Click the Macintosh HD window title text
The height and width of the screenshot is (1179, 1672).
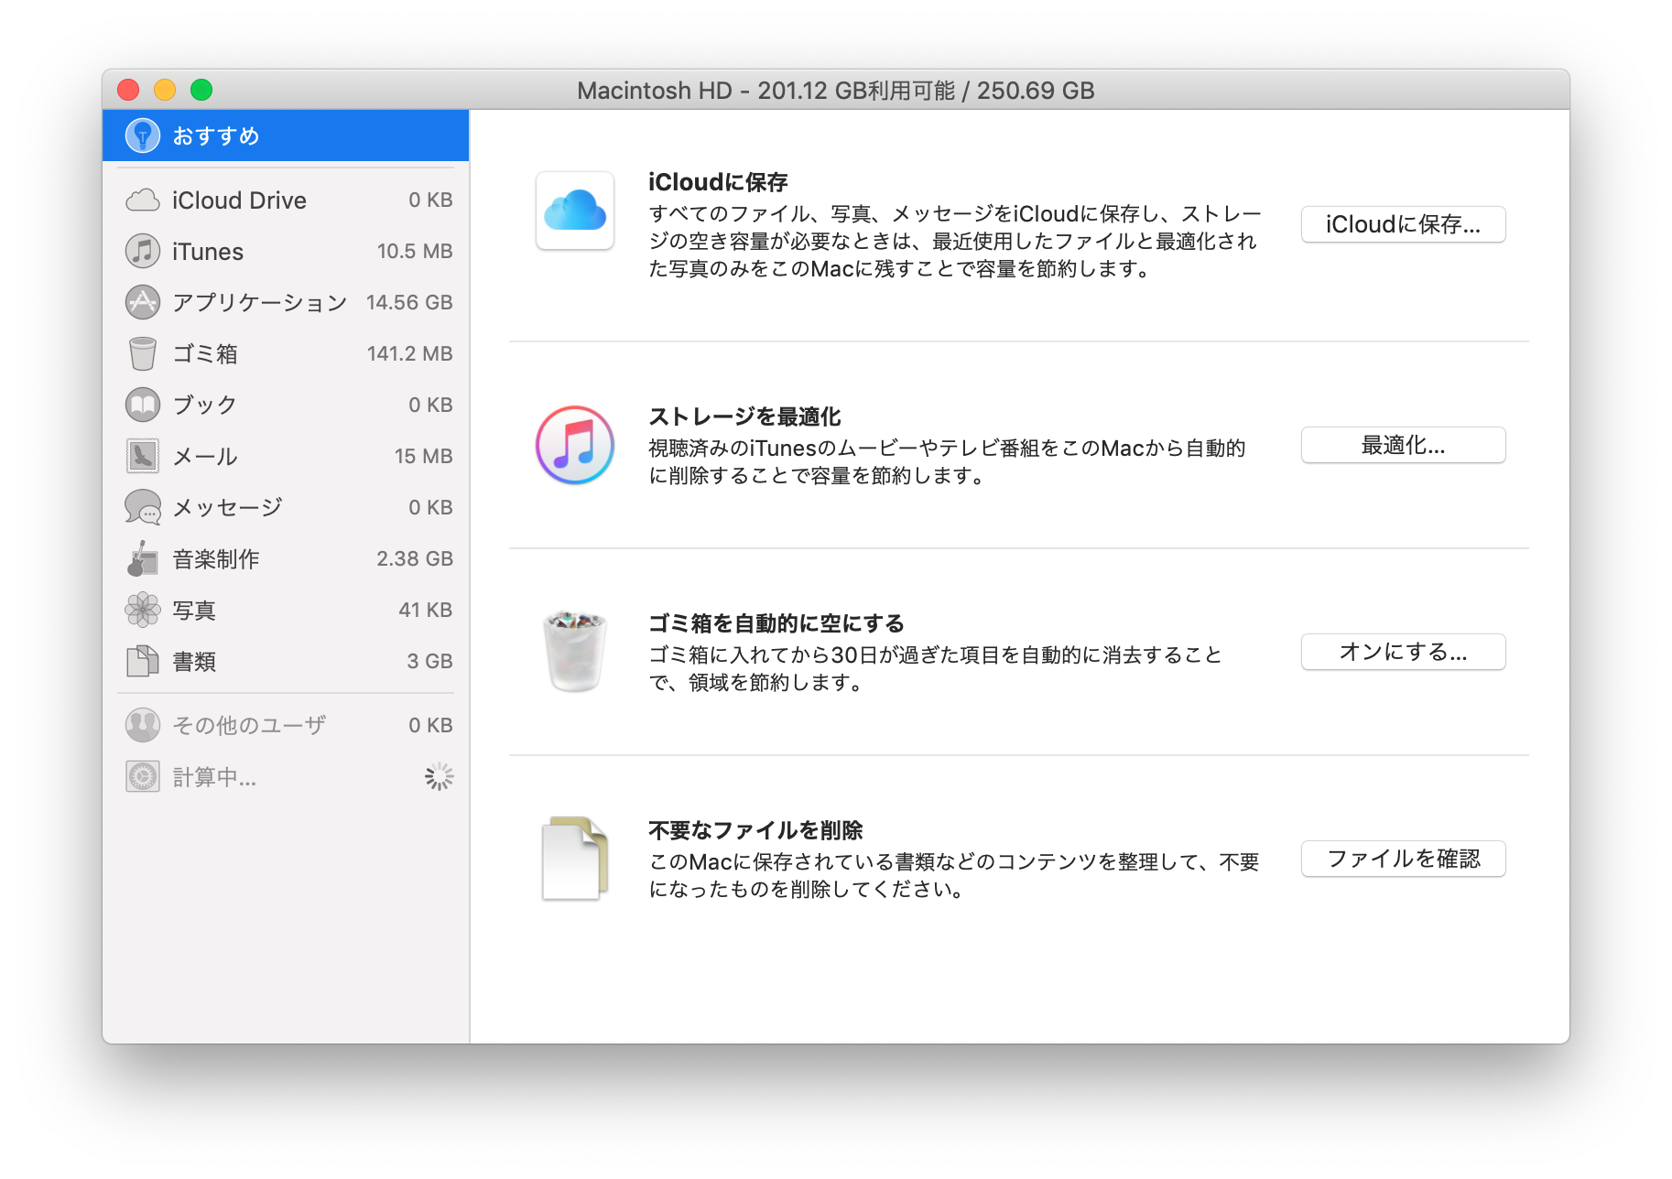click(836, 91)
